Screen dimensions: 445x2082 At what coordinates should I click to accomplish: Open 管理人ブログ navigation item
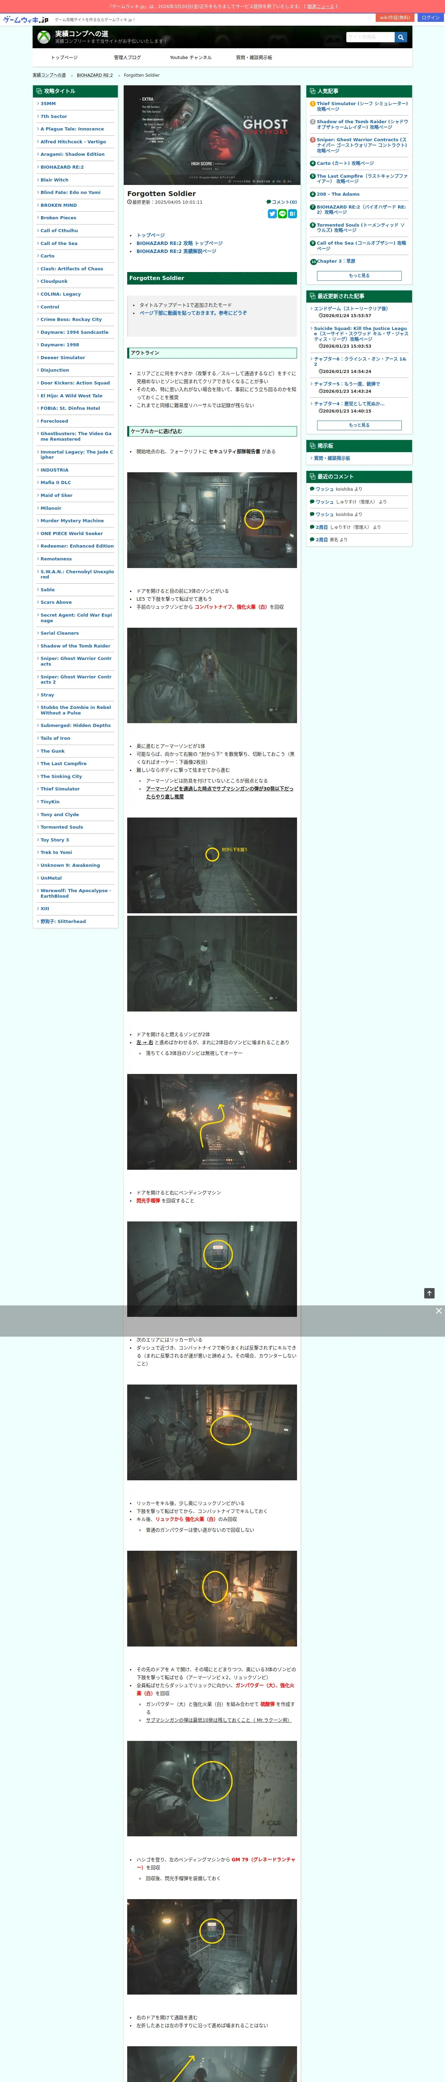tap(127, 57)
